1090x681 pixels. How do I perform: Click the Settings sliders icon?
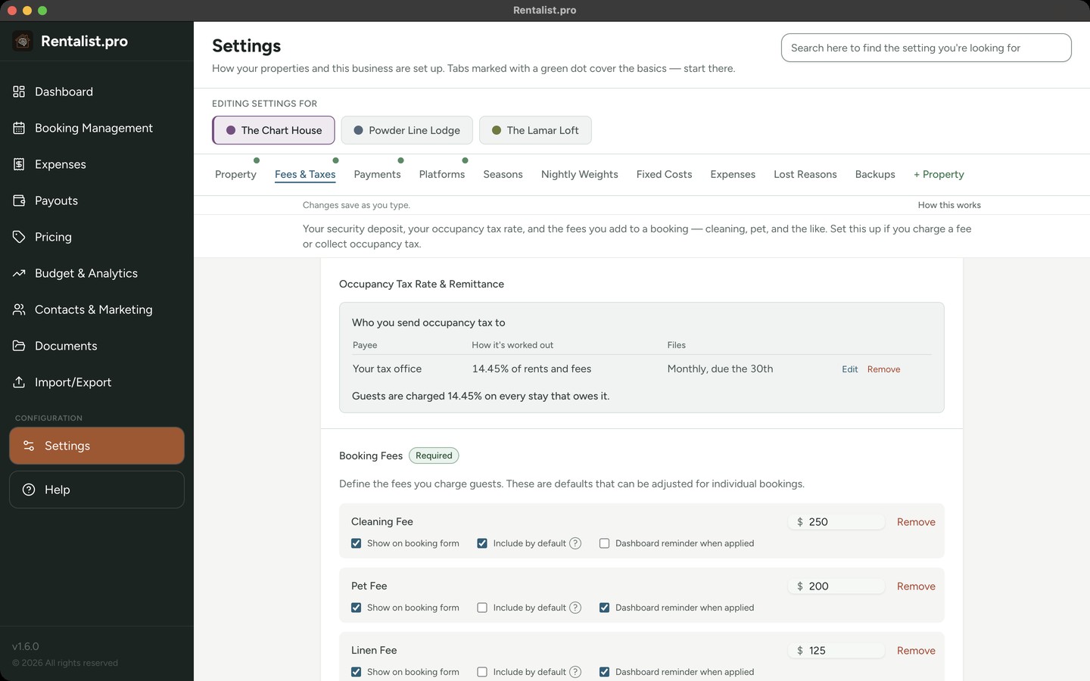pos(29,446)
